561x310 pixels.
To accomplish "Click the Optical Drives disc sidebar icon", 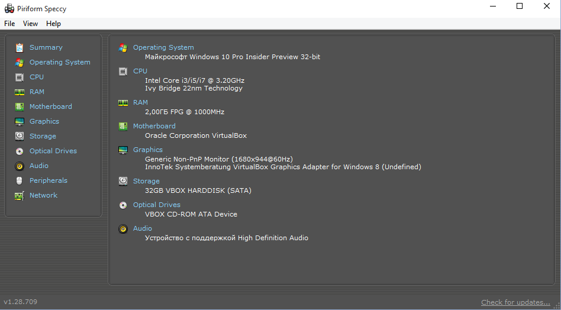I will [20, 151].
